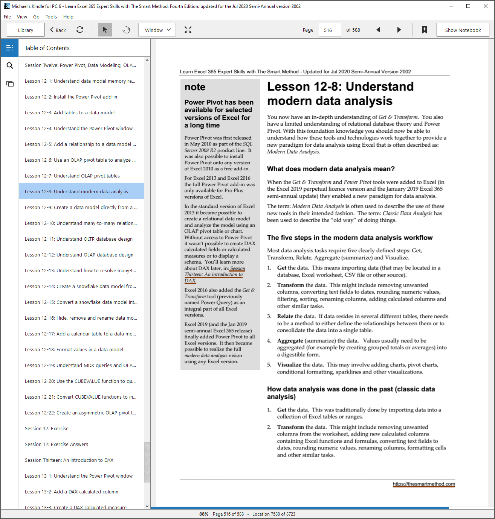The width and height of the screenshot is (495, 519).
Task: Click the Library button
Action: 26,30
